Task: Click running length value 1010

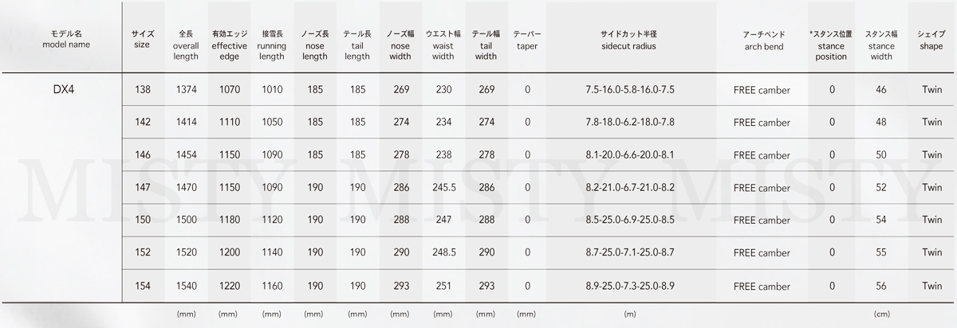Action: [272, 90]
